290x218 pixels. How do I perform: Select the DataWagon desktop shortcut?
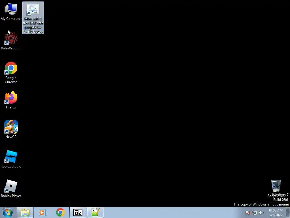[11, 41]
